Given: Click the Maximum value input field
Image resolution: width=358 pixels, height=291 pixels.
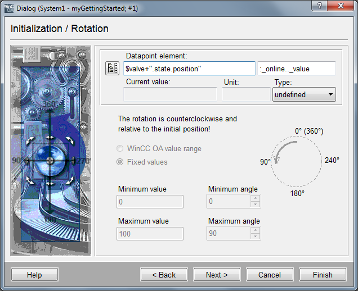Looking at the screenshot, I should pos(150,234).
